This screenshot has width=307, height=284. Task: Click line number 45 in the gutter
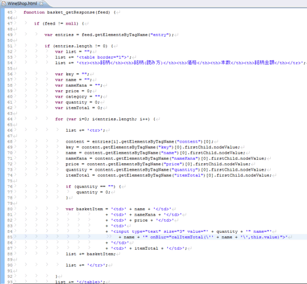pos(10,12)
